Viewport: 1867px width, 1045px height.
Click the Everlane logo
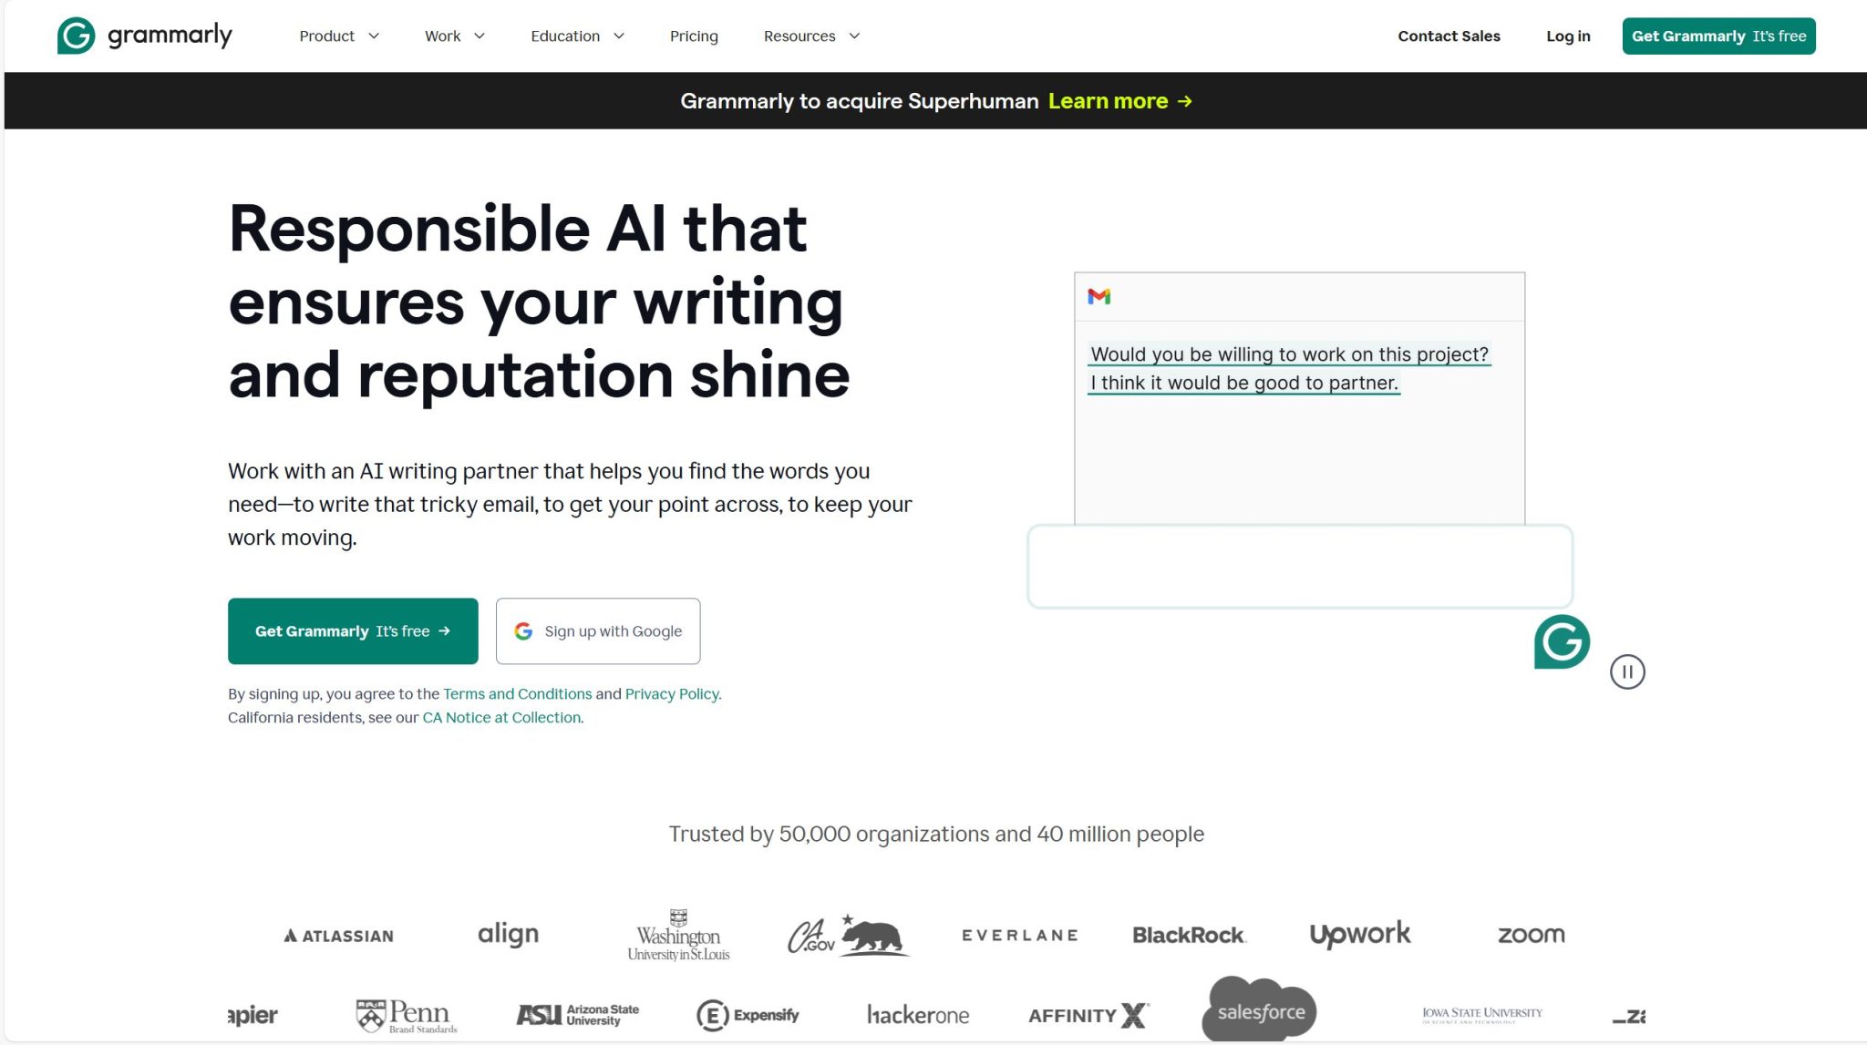(1019, 935)
